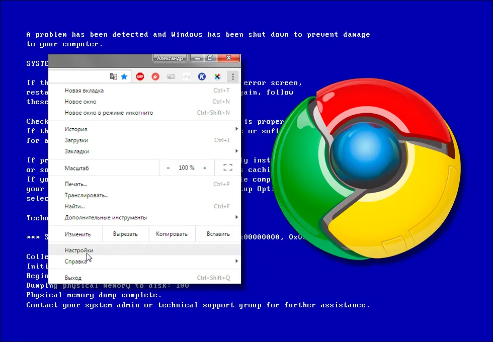The height and width of the screenshot is (342, 493).
Task: Open the Александр profile button
Action: [x=170, y=58]
